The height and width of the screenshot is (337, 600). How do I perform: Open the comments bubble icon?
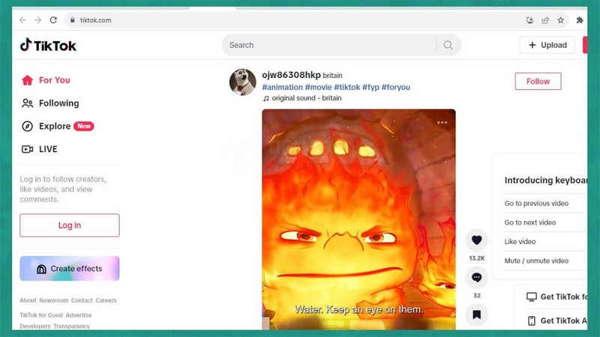476,278
